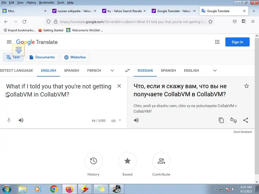Reload the current page
This screenshot has width=259, height=194.
tap(24, 22)
